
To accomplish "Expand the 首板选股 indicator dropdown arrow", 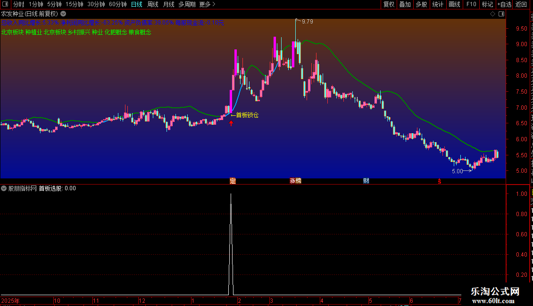I will point(4,188).
